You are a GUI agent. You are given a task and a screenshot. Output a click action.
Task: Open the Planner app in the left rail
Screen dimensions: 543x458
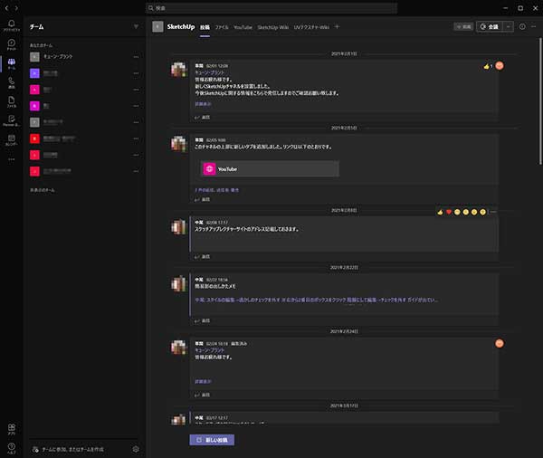pyautogui.click(x=12, y=120)
